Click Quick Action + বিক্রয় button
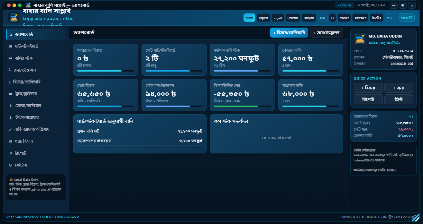The image size is (423, 224). point(368,88)
